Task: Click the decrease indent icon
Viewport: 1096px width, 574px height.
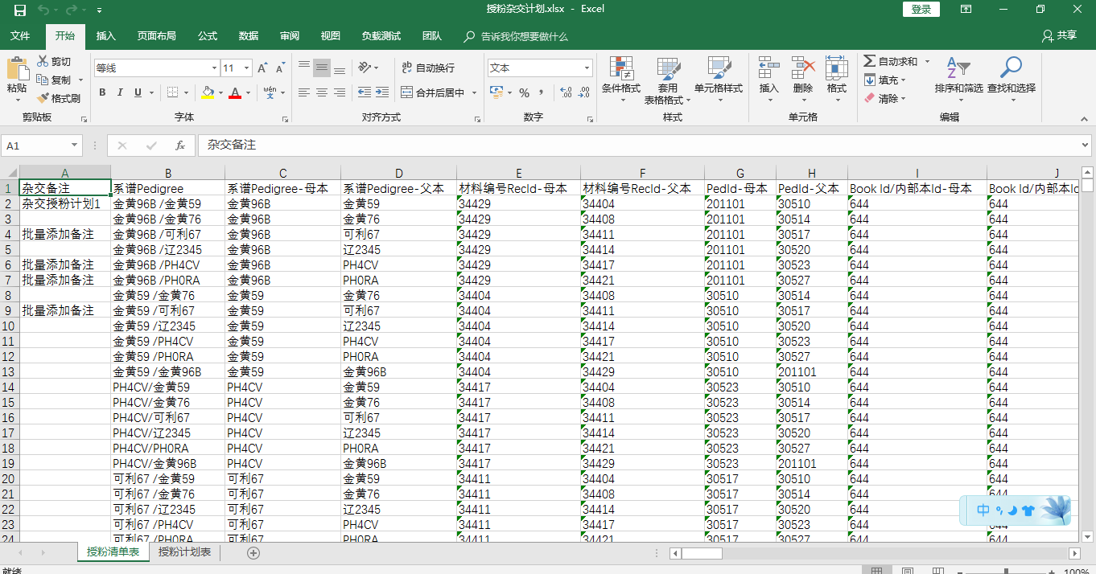Action: tap(364, 92)
